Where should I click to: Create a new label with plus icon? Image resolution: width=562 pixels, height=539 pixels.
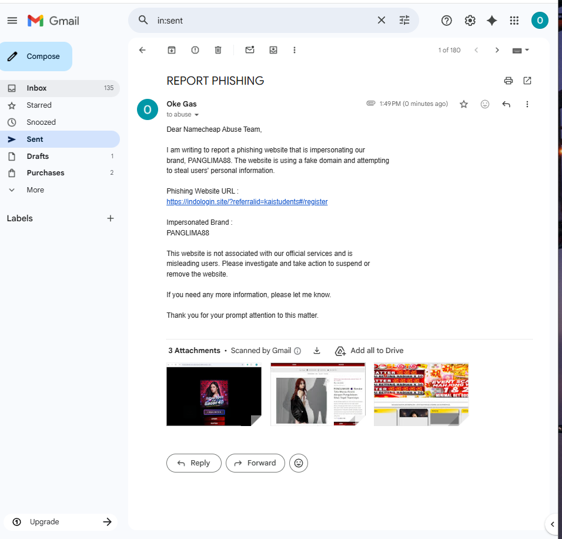coord(111,218)
